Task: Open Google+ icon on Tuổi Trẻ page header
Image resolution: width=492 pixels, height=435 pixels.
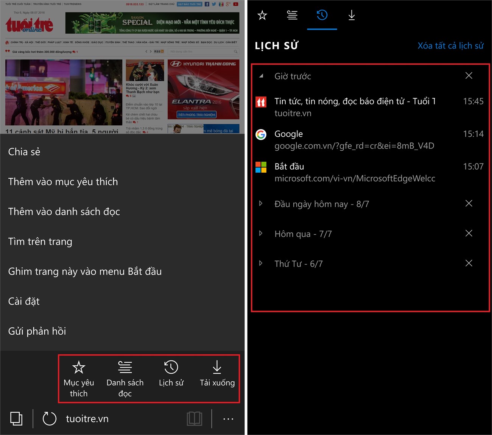Action: pos(228,4)
